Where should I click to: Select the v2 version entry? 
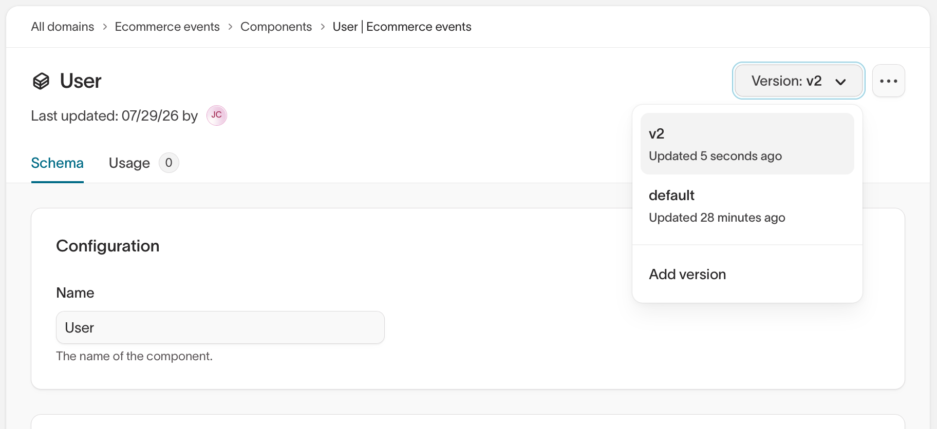[747, 144]
